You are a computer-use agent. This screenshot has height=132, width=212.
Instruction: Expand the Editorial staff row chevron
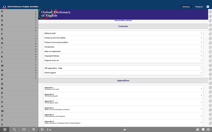click(201, 33)
